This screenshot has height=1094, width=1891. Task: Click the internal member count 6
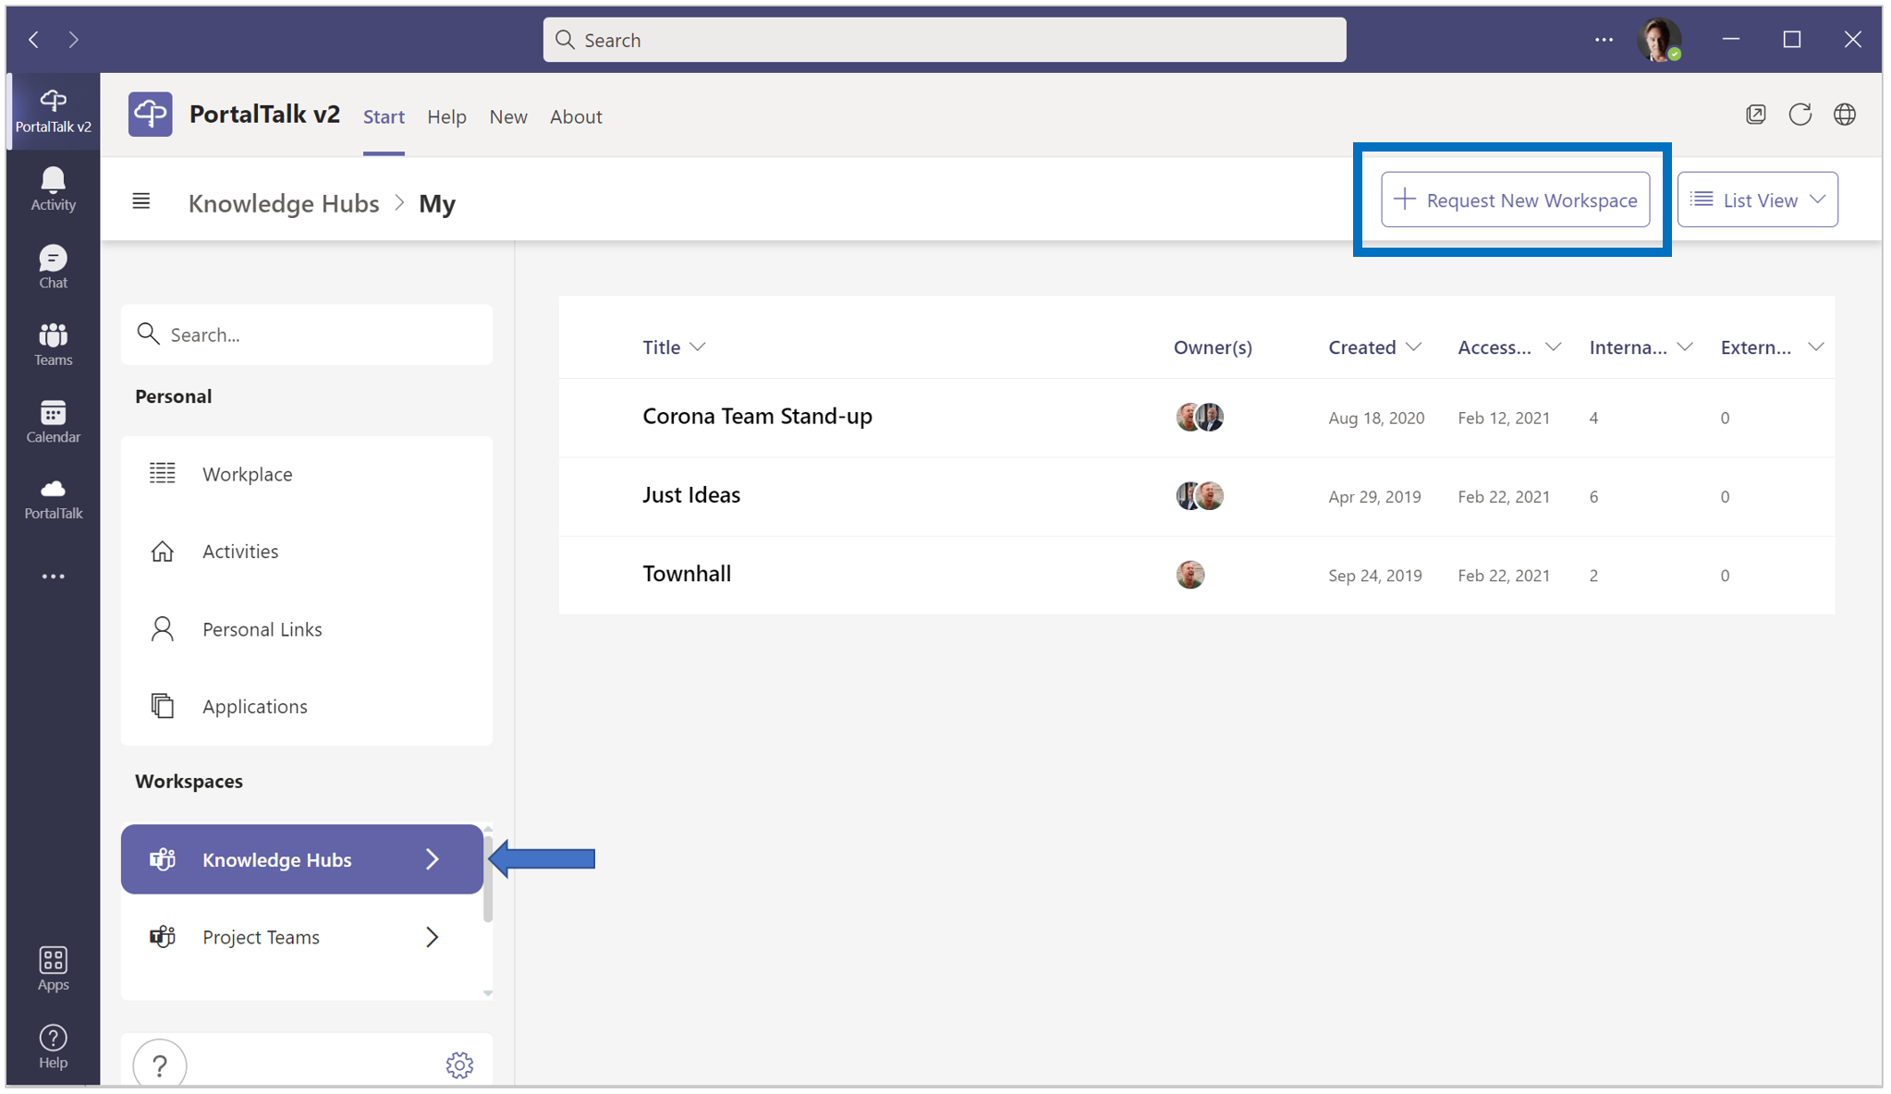(1593, 497)
